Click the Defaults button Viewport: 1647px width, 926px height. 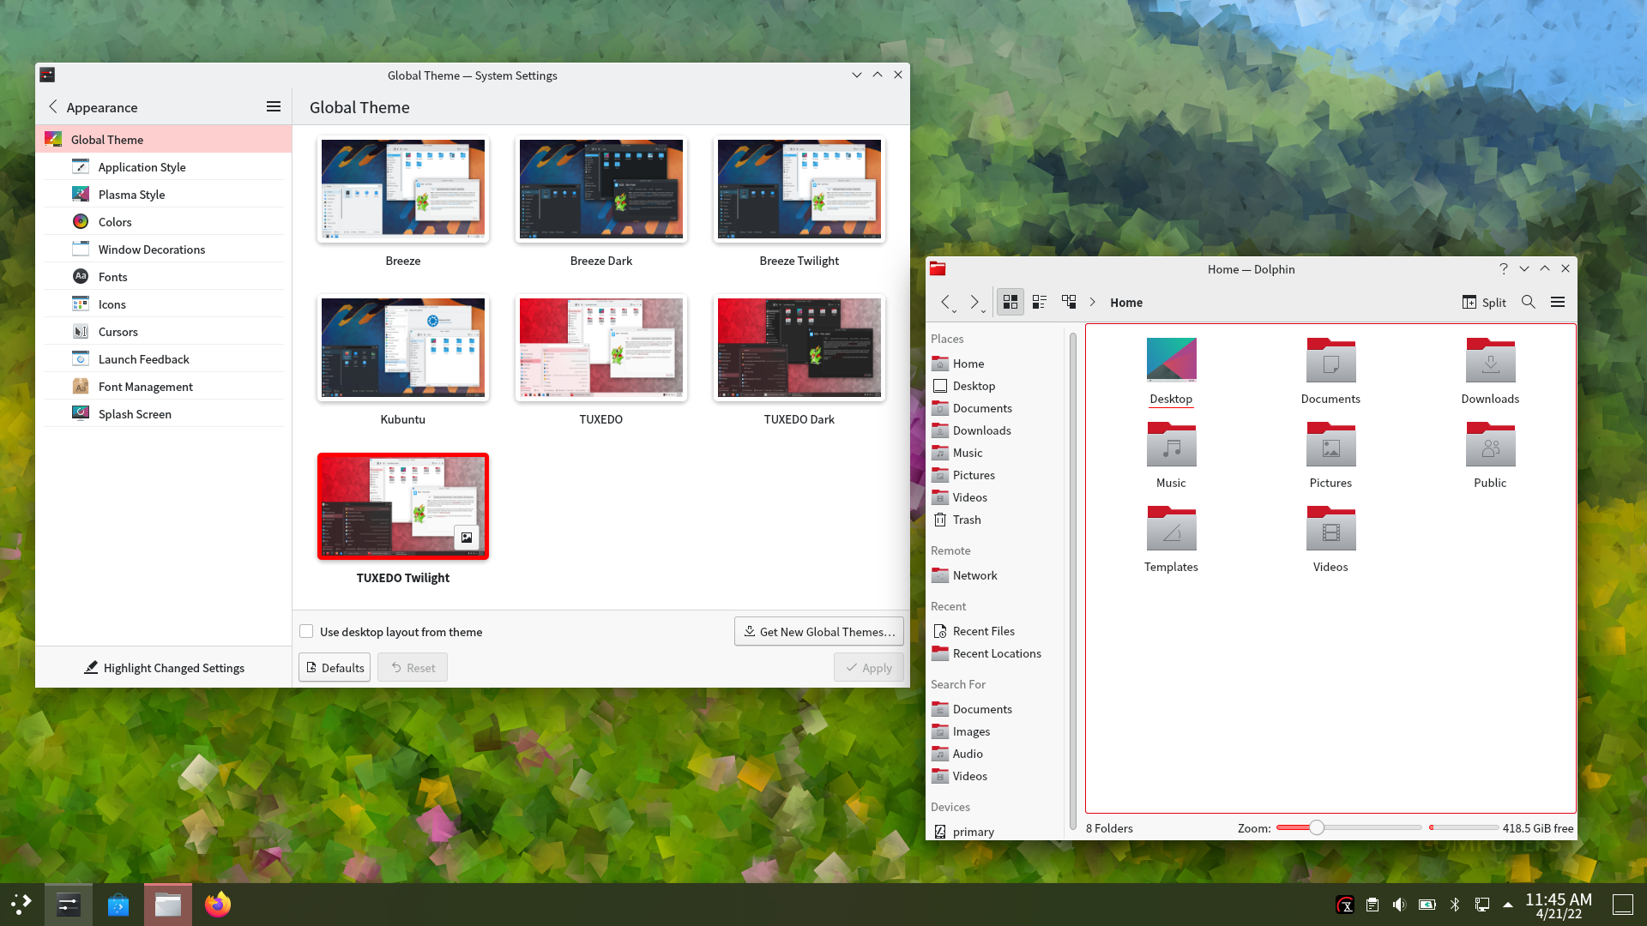pyautogui.click(x=335, y=668)
